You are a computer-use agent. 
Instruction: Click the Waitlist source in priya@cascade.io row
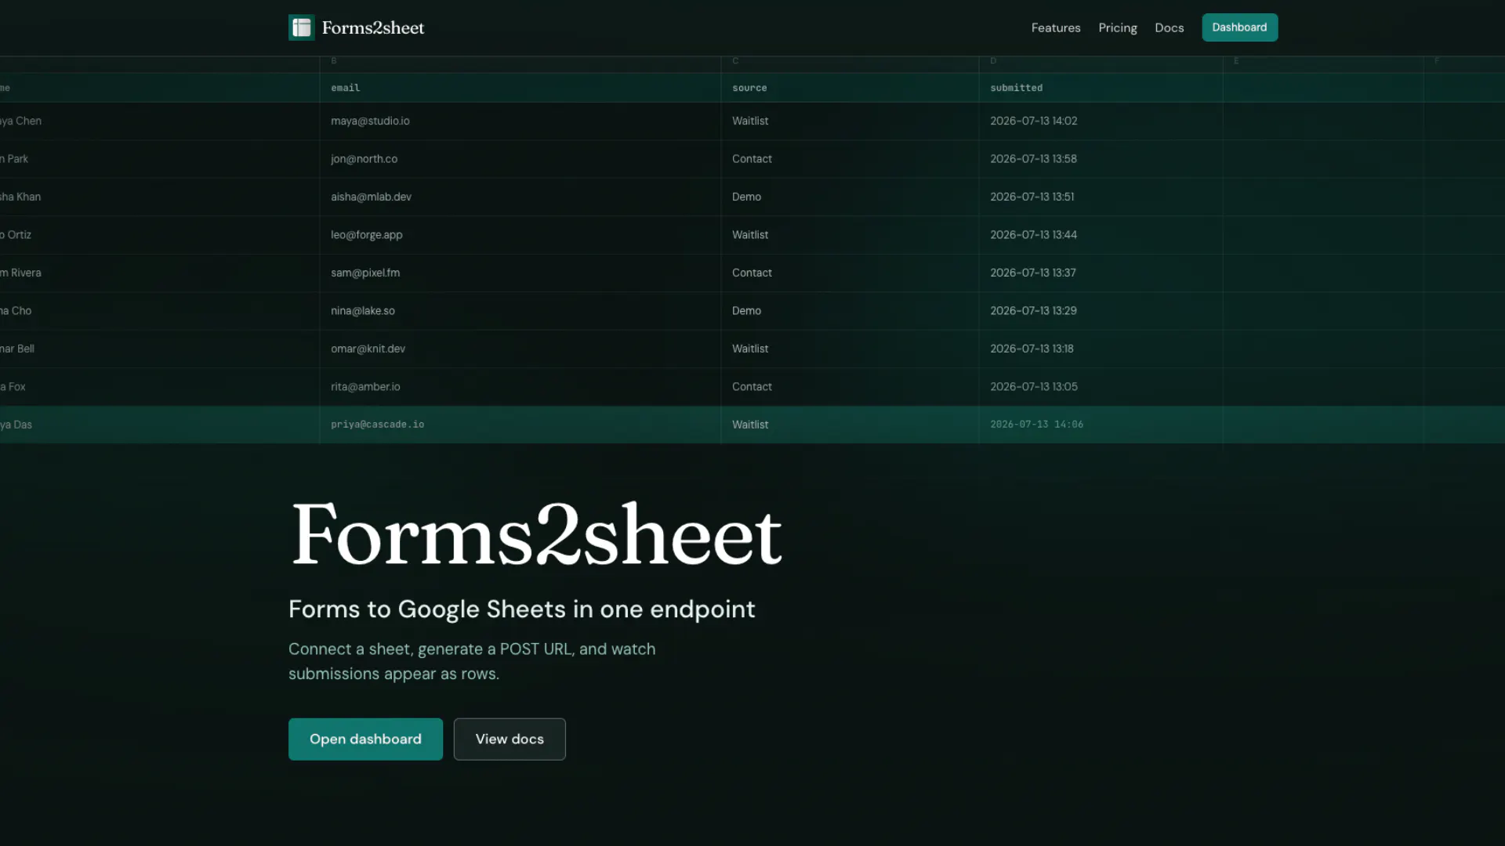pyautogui.click(x=850, y=425)
